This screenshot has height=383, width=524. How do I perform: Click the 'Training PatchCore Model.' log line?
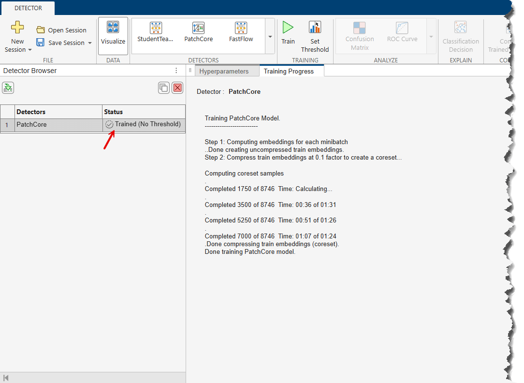(242, 118)
